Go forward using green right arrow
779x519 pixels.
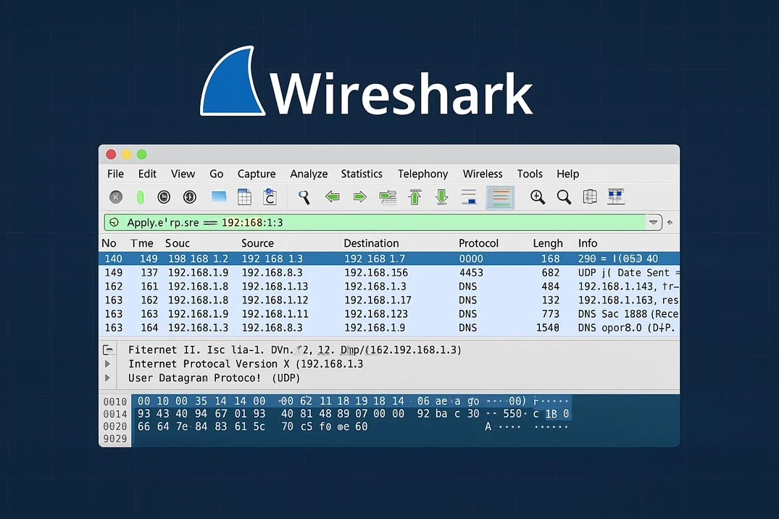click(359, 197)
